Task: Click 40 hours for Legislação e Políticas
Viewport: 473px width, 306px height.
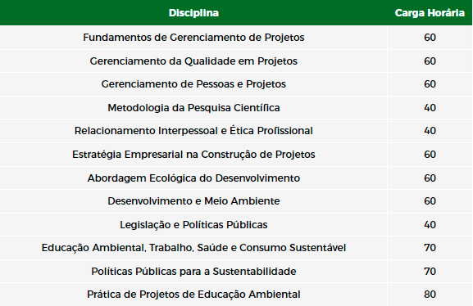Action: tap(430, 225)
